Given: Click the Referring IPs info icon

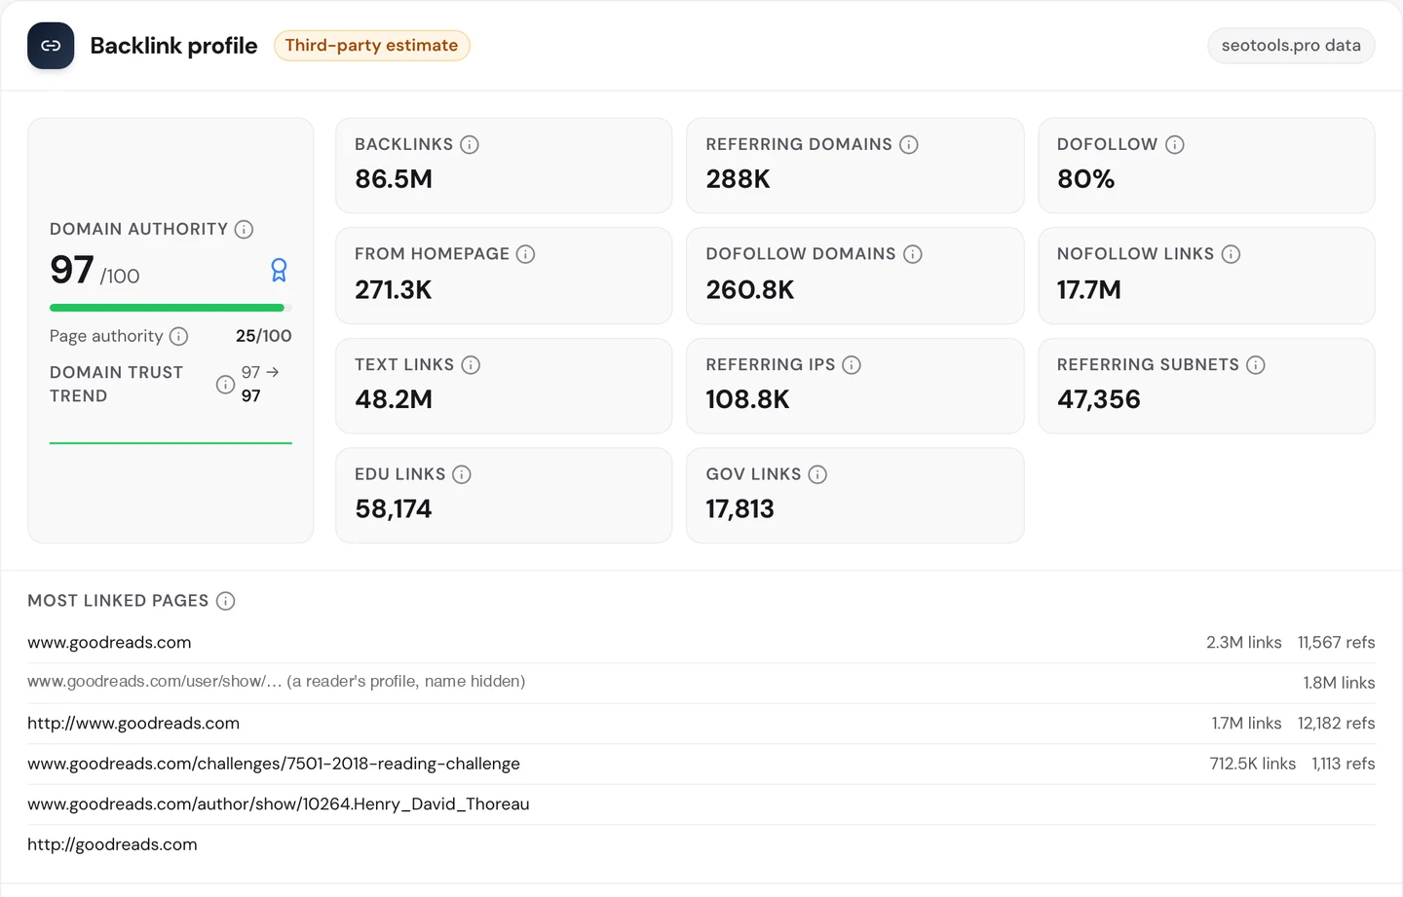Looking at the screenshot, I should (x=852, y=365).
